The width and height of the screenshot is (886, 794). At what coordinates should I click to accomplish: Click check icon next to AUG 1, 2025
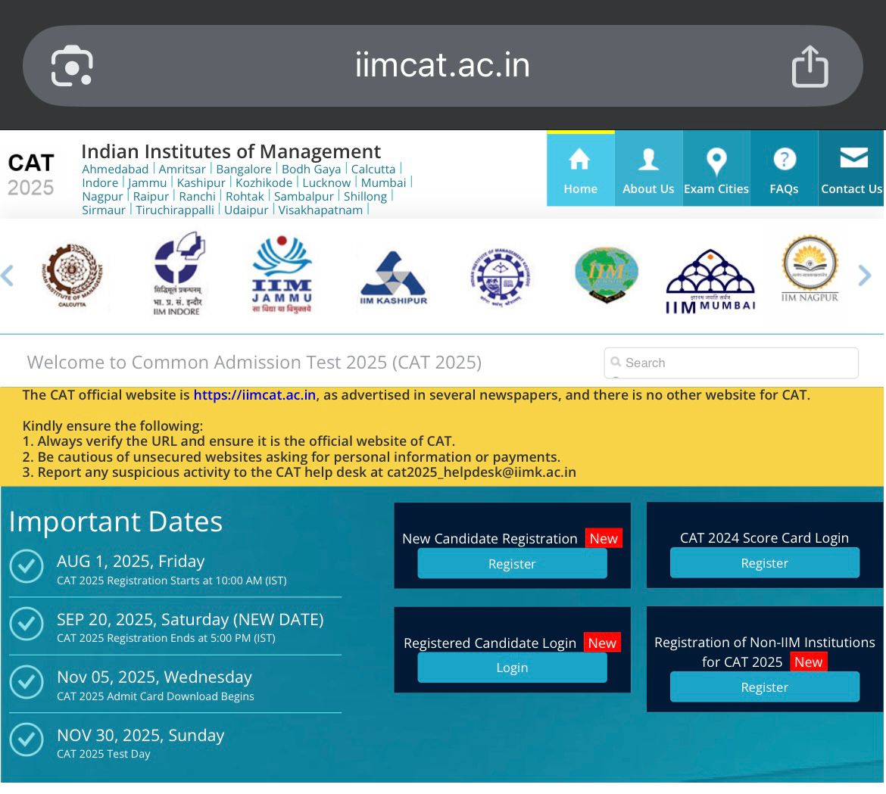26,566
